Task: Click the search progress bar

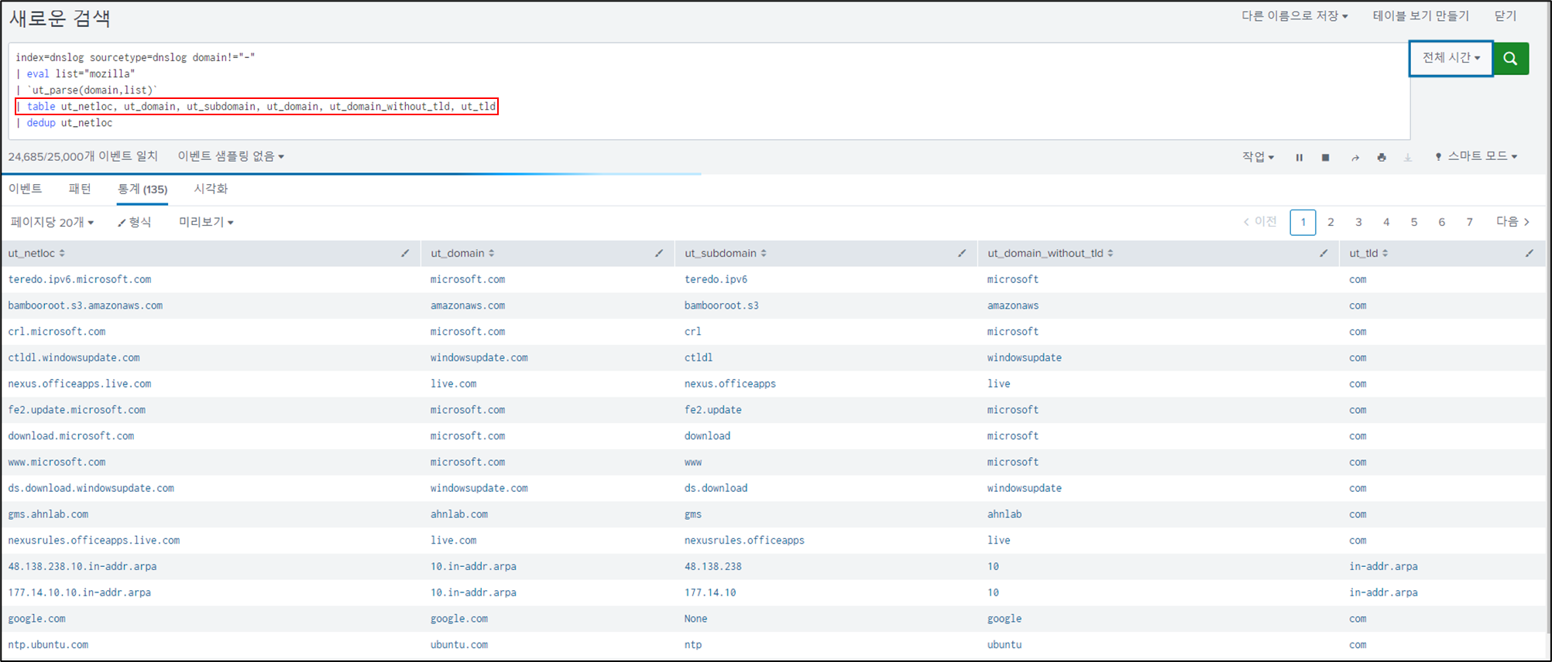Action: click(x=352, y=174)
